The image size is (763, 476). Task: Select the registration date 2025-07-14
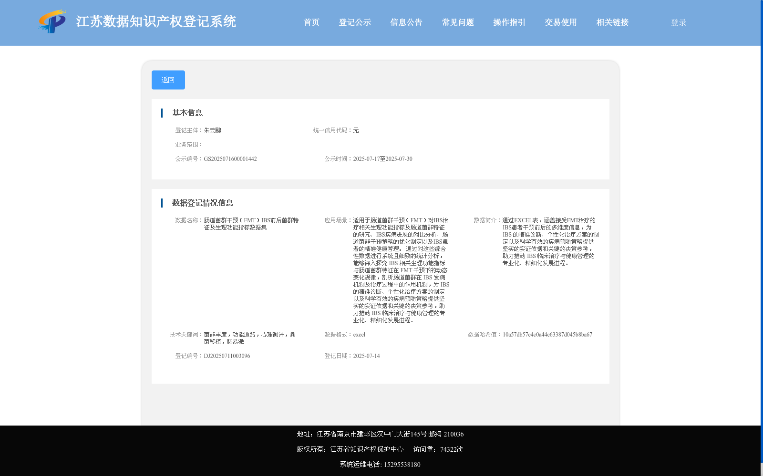tap(367, 356)
